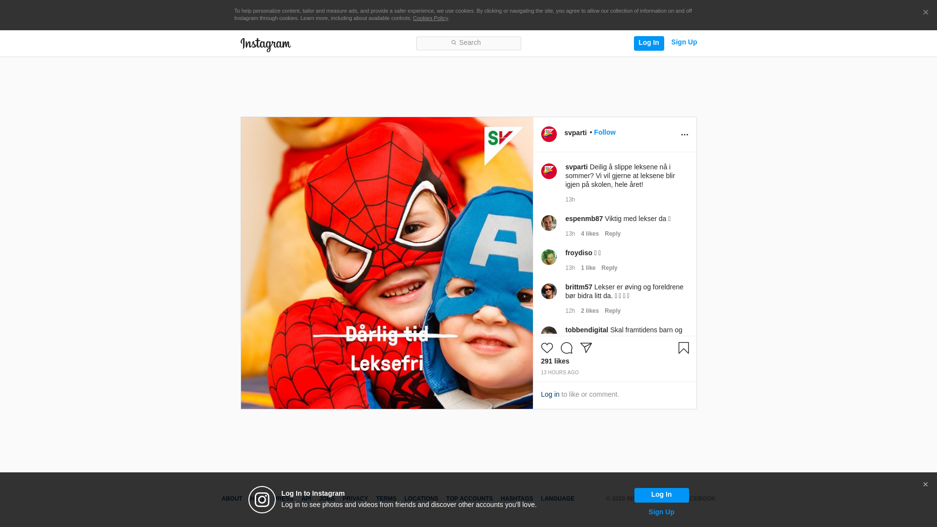Open the LANGUAGE footer selector
Screen dimensions: 937x527
pyautogui.click(x=557, y=499)
